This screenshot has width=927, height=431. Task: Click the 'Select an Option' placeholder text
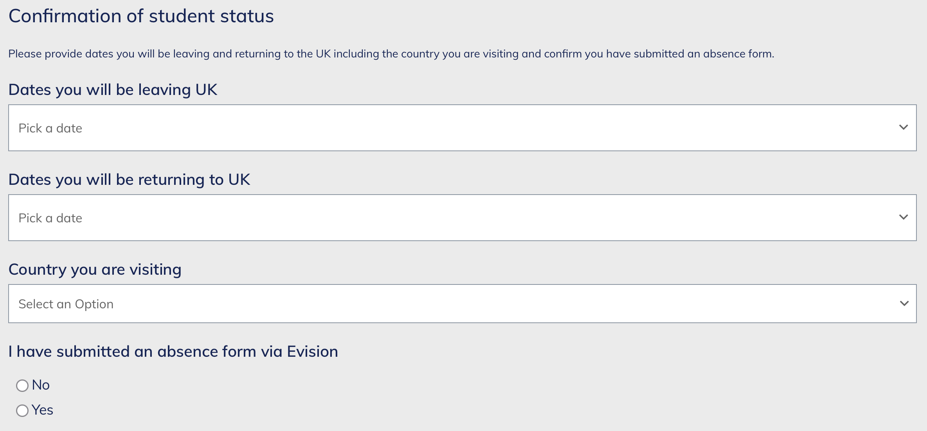pyautogui.click(x=66, y=304)
